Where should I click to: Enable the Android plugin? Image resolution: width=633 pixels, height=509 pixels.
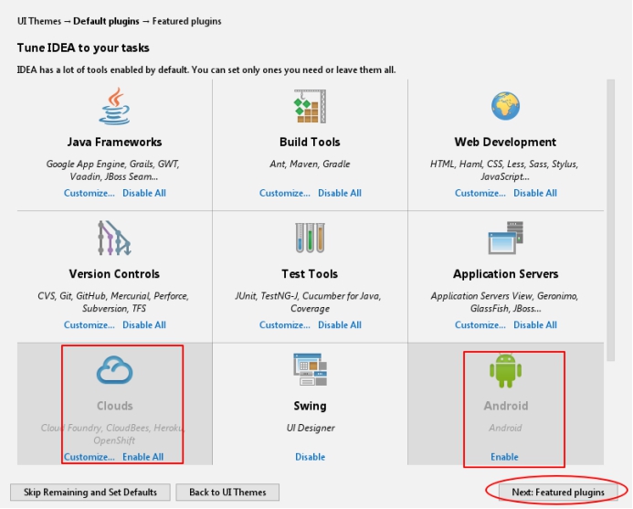[504, 457]
